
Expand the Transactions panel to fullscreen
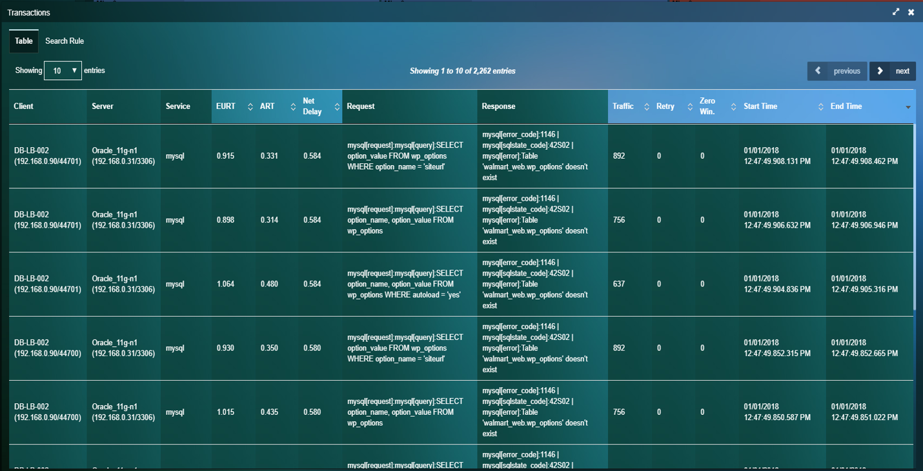896,12
